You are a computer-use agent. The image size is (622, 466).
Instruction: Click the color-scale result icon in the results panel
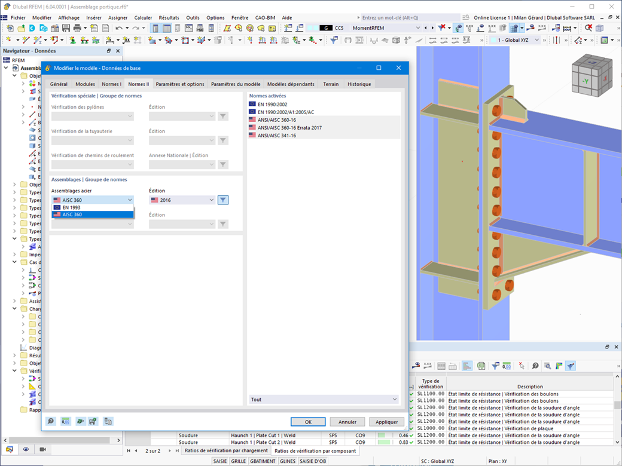(559, 366)
